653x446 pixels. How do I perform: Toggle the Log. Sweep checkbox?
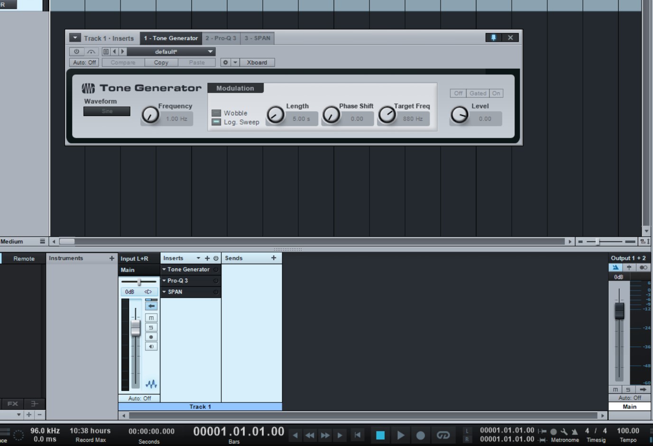pos(216,122)
